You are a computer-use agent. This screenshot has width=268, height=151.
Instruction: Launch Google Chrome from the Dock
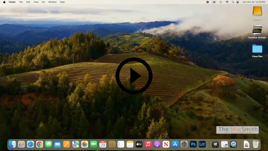tap(40, 144)
